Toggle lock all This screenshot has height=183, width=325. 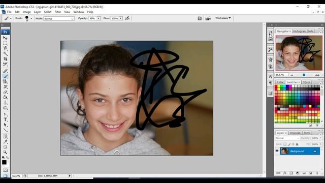297,144
